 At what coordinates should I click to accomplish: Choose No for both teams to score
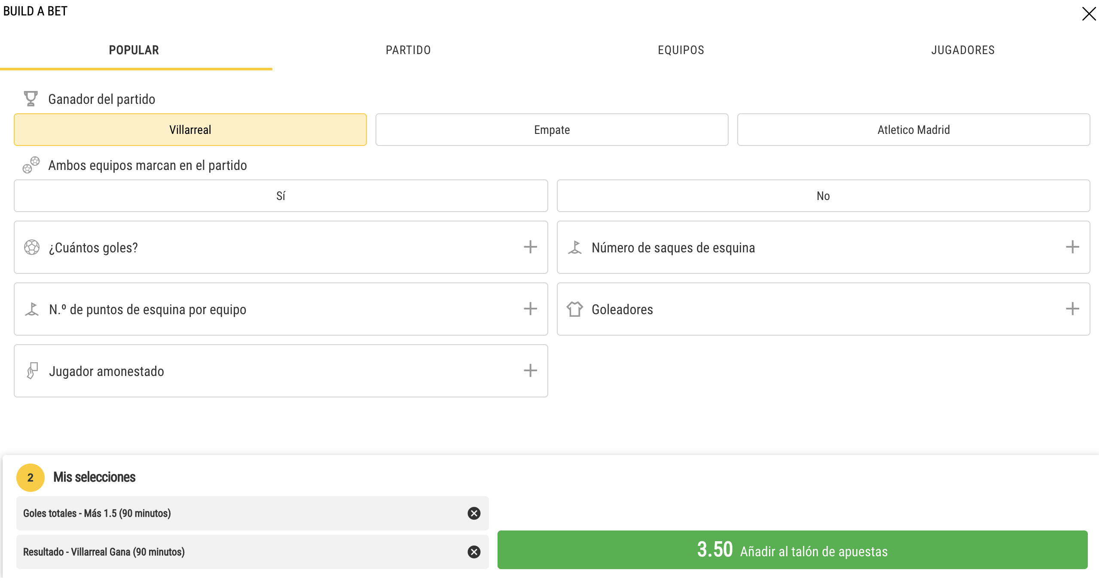(x=824, y=196)
